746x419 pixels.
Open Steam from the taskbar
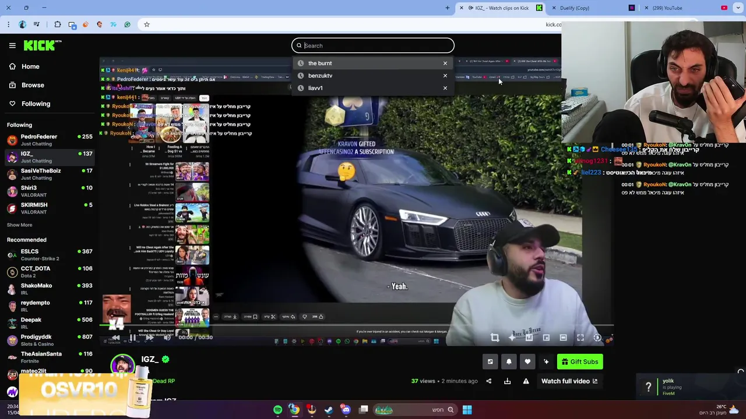[x=329, y=410]
